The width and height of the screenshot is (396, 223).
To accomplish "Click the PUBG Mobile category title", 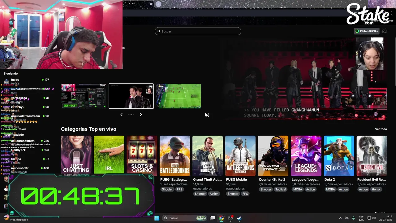I will (236, 180).
